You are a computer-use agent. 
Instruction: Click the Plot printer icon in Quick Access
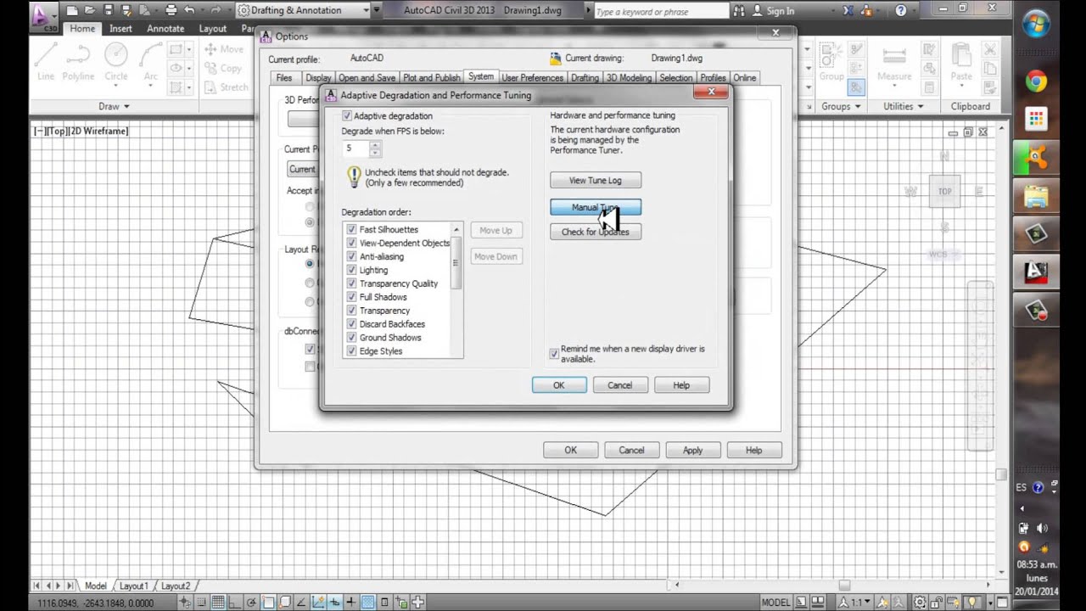(x=171, y=10)
